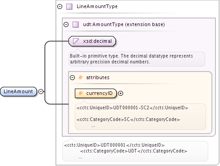Click the attributes @ icon
Viewport: 220px width, 166px height.
[81, 77]
